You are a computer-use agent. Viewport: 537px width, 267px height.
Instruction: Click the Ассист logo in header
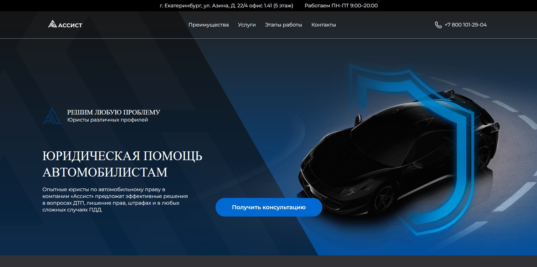(x=65, y=24)
